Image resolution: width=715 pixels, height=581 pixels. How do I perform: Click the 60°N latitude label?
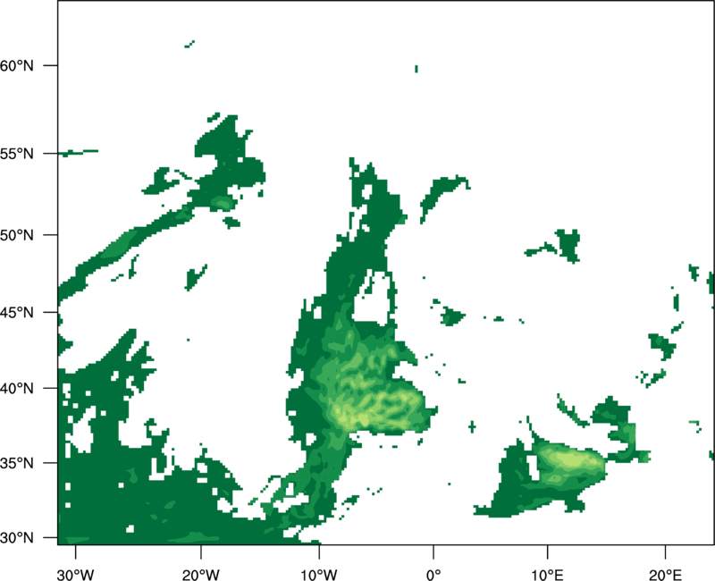tap(17, 65)
